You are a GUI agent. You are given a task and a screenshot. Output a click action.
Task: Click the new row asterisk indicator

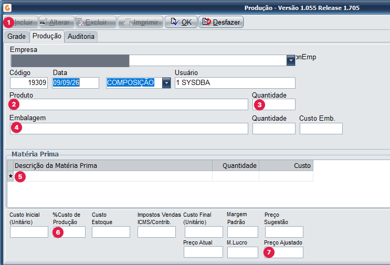tap(10, 176)
